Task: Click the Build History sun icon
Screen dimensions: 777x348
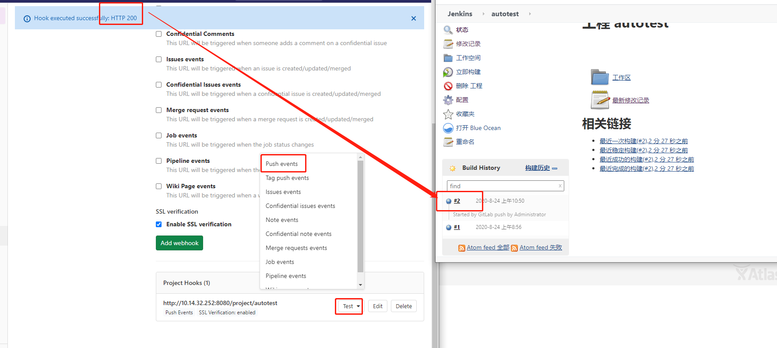Action: 453,168
